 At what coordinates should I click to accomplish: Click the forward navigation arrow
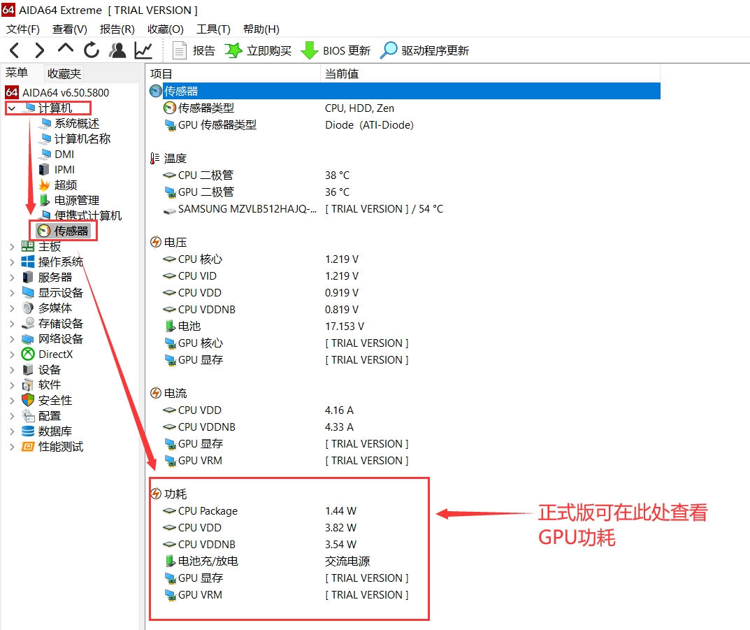click(x=39, y=50)
